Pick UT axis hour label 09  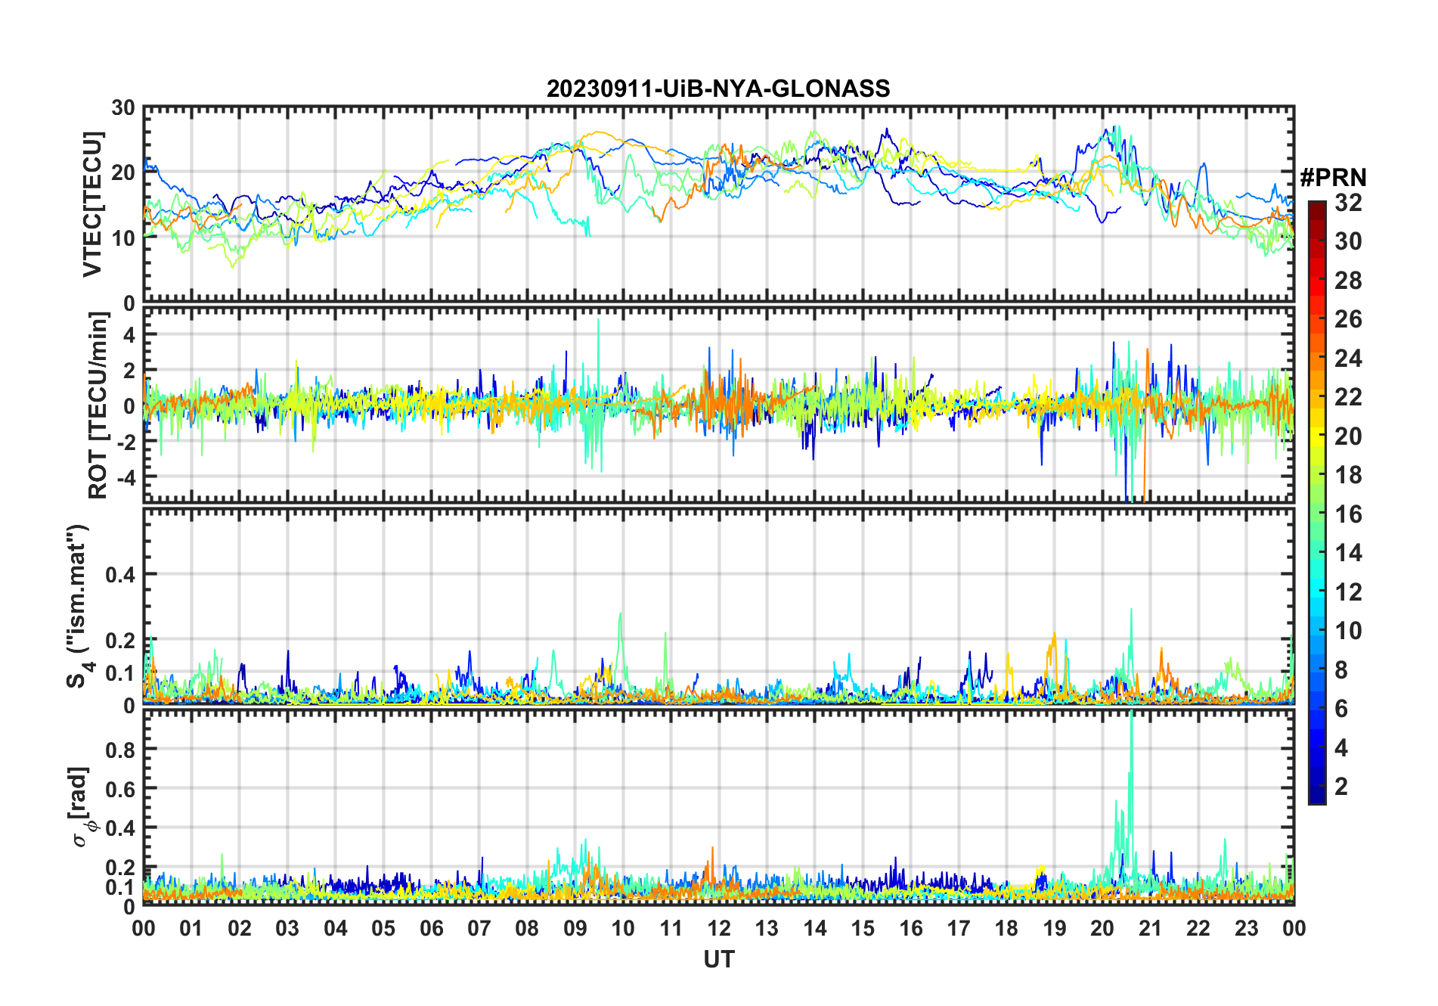tap(575, 928)
